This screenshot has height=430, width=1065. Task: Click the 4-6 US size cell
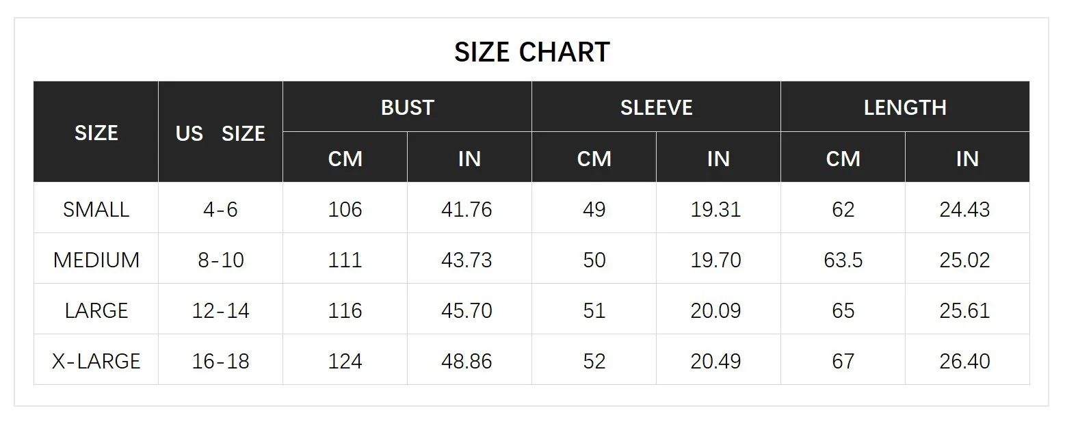click(220, 209)
